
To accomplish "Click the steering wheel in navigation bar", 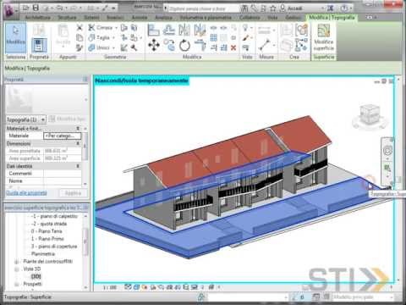I will 388,150.
